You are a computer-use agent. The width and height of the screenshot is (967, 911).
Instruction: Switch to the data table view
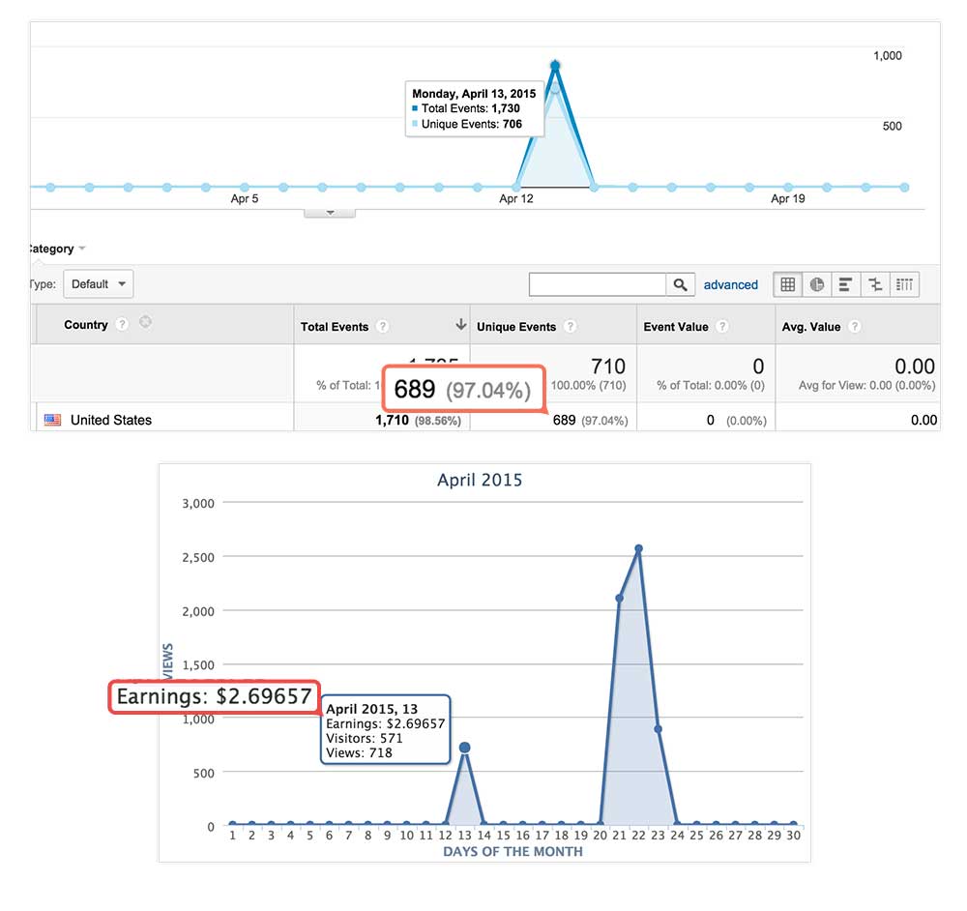click(x=788, y=284)
